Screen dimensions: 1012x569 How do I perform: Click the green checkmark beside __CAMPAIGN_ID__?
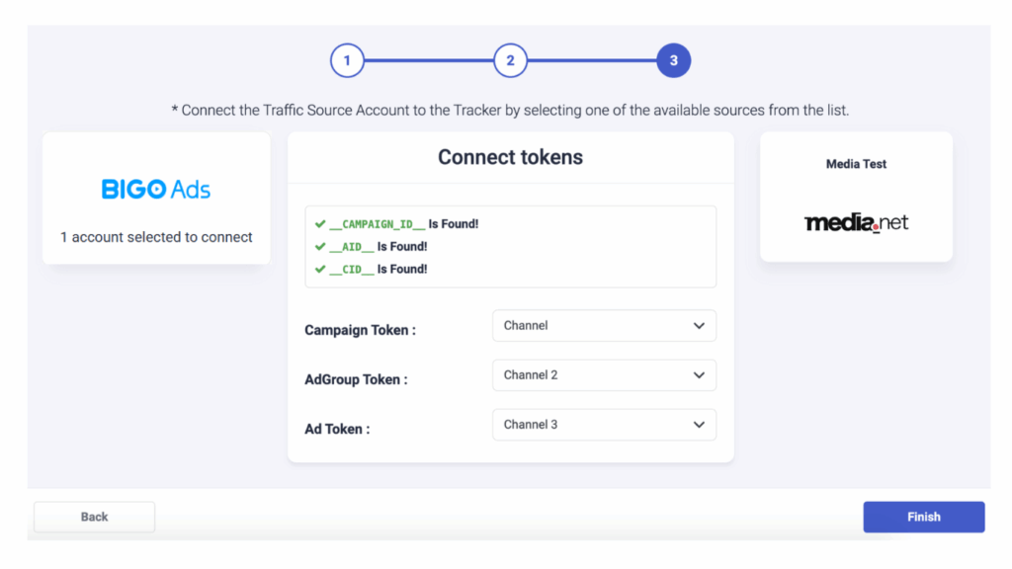320,224
